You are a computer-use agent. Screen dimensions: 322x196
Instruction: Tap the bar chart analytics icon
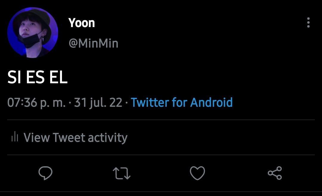click(15, 137)
